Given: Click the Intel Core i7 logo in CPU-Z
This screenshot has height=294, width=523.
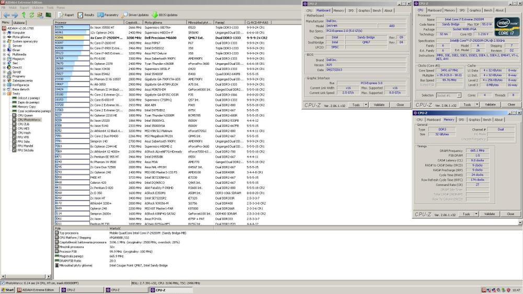Looking at the screenshot, I should point(507,27).
